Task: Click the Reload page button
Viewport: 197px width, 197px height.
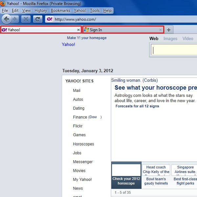Action: (37, 19)
